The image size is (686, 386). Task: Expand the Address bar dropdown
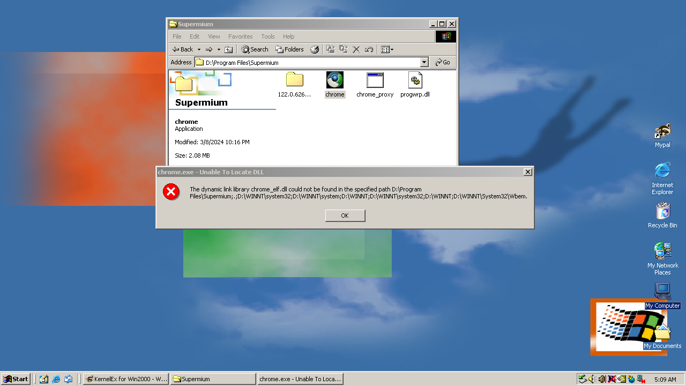pos(424,62)
